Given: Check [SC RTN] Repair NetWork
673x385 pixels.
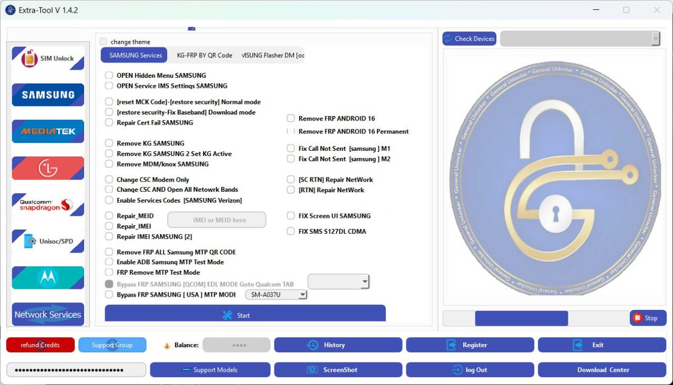Looking at the screenshot, I should pyautogui.click(x=291, y=179).
